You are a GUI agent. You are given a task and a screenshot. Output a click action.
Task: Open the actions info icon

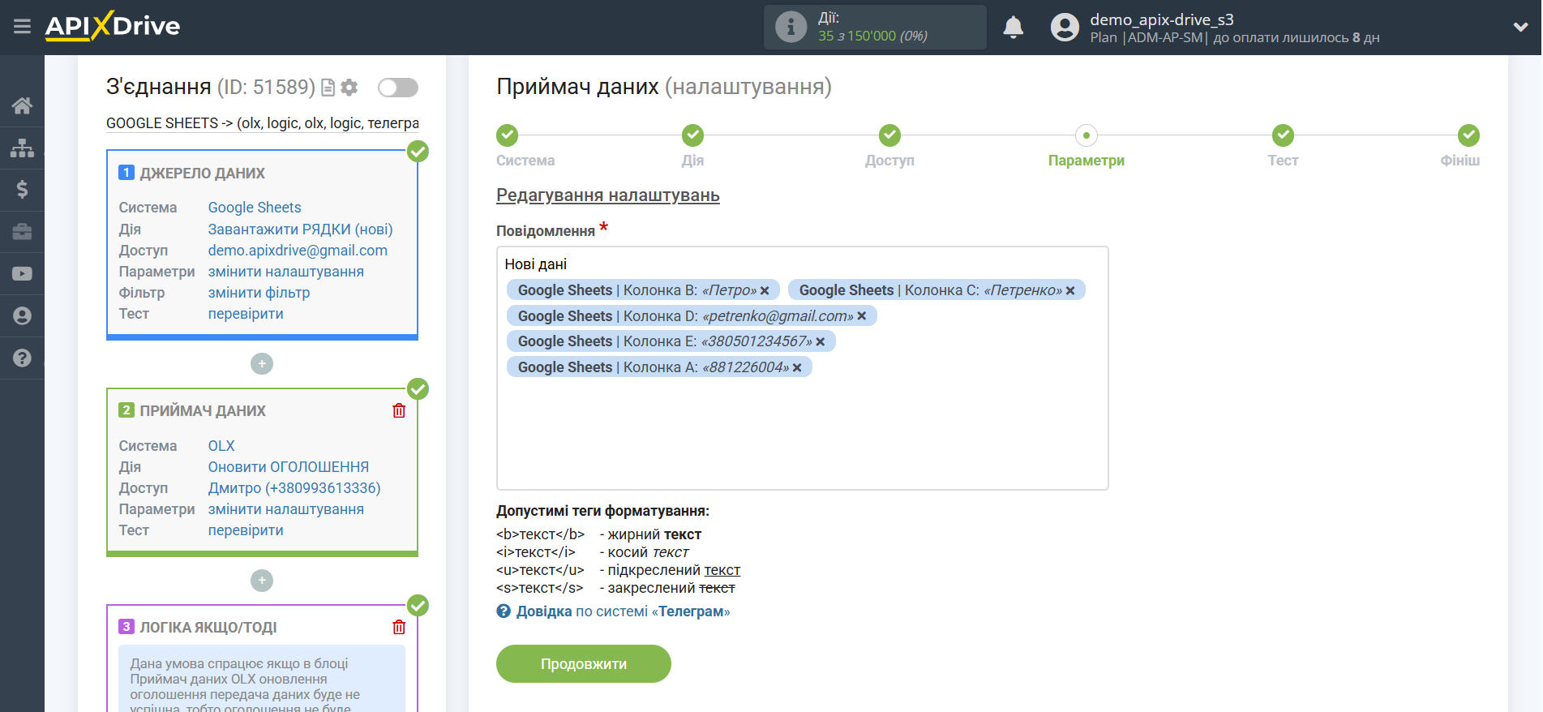(x=791, y=27)
